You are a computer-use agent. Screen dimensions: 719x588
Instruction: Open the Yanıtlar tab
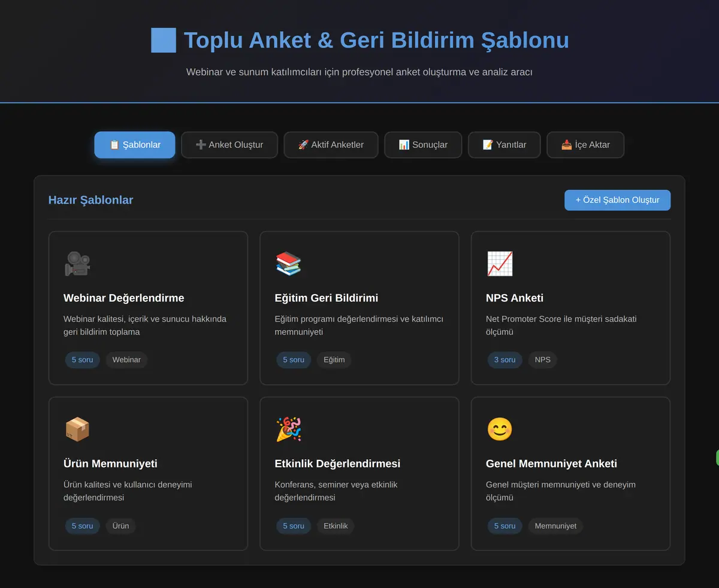point(504,145)
